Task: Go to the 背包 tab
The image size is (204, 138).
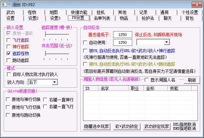Action: click(189, 18)
